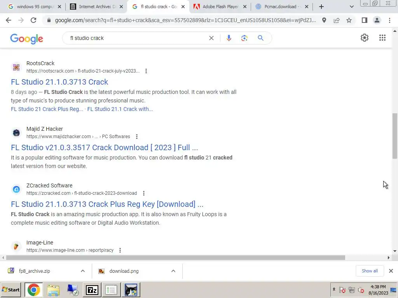The image size is (398, 298).
Task: Open the Windows Start menu
Action: pyautogui.click(x=10, y=289)
